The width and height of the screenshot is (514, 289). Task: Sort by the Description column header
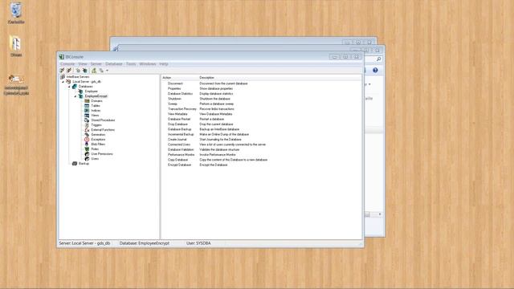pyautogui.click(x=280, y=78)
